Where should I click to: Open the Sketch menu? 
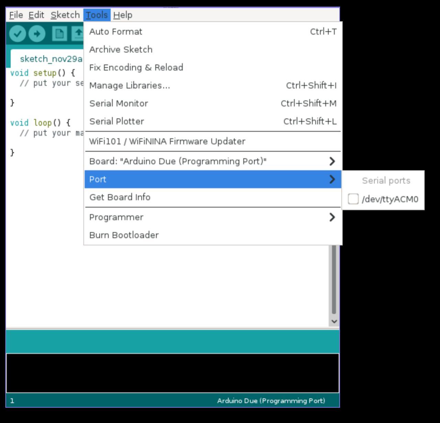(65, 15)
